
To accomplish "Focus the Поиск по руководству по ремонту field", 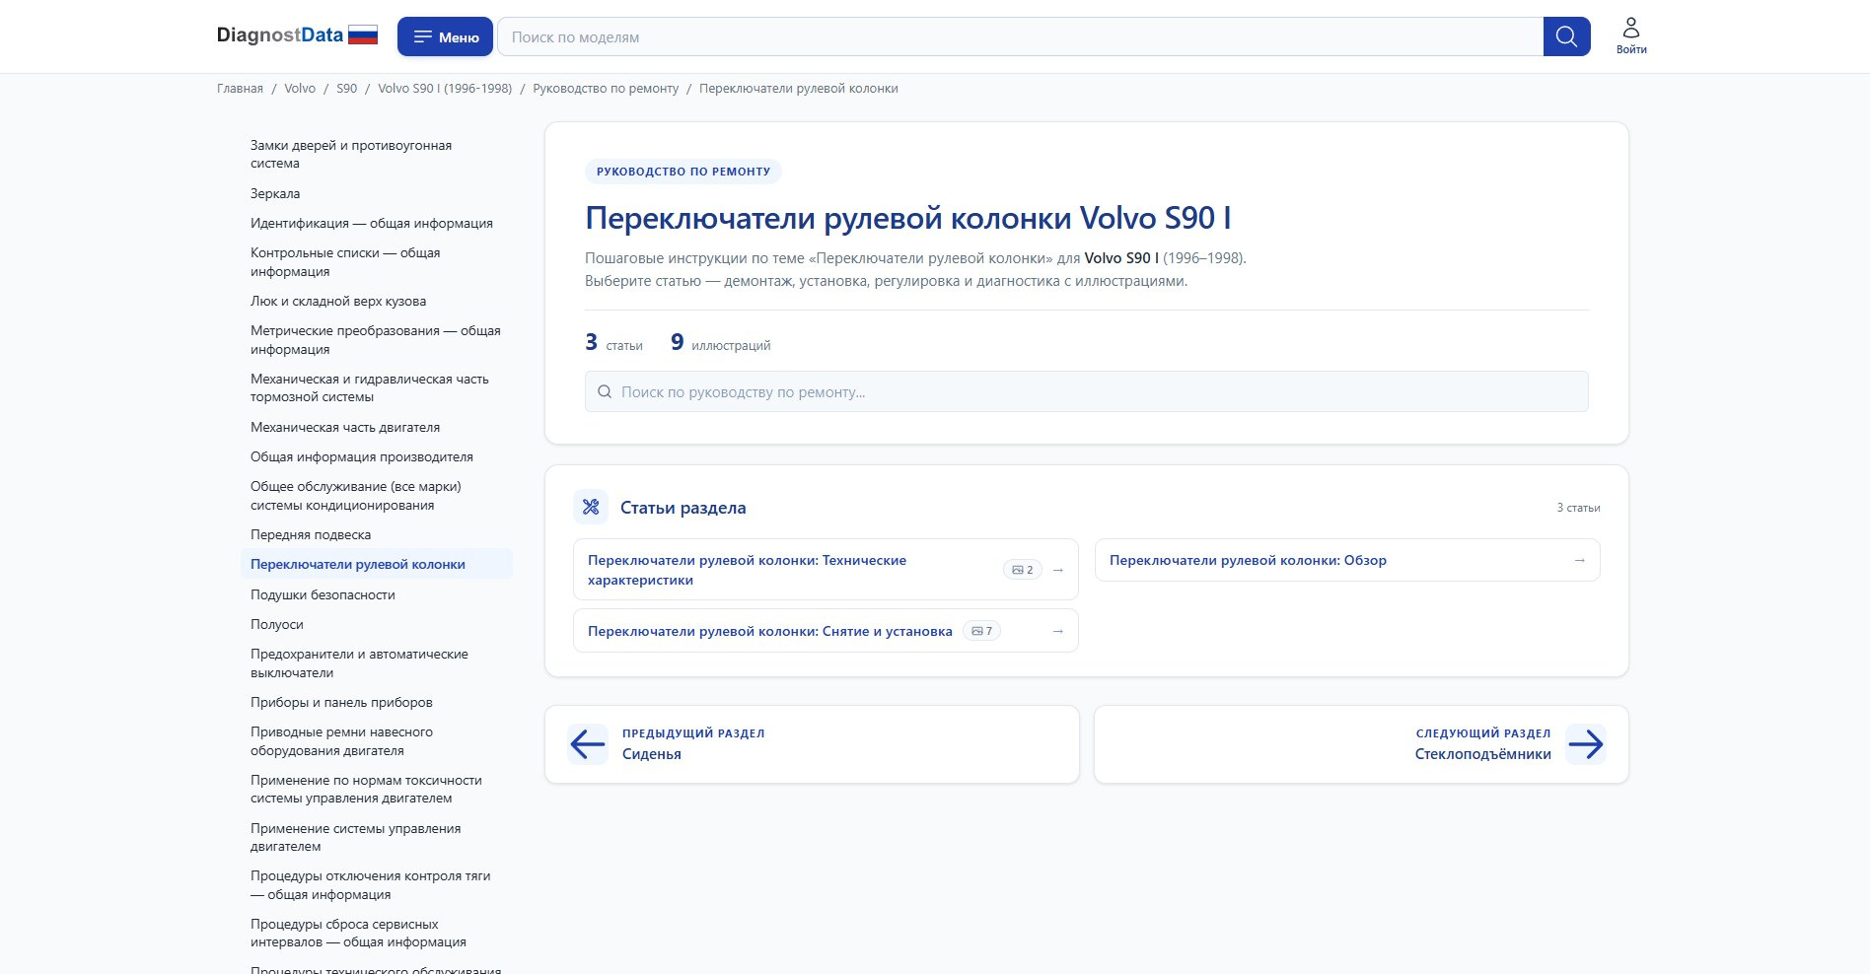I will coord(1086,391).
